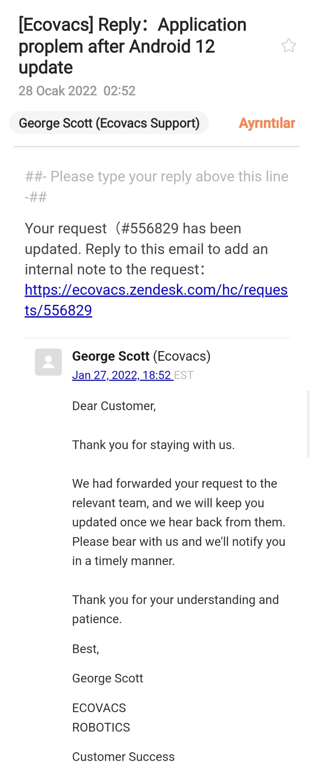Click the 'Thank you for your understanding' text
The image size is (313, 768).
pos(175,609)
